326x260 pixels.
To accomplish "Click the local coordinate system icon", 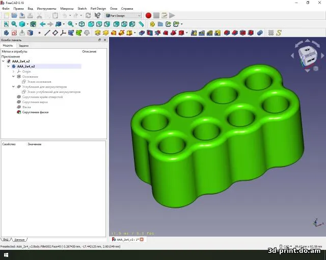I will pos(63,33).
